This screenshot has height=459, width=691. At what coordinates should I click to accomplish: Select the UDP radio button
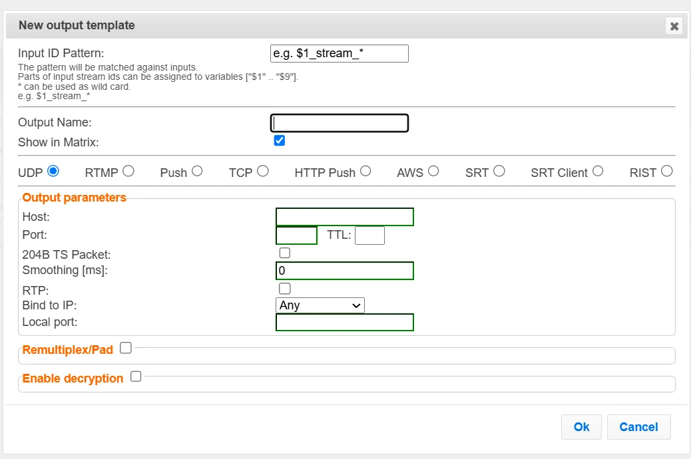tap(53, 171)
